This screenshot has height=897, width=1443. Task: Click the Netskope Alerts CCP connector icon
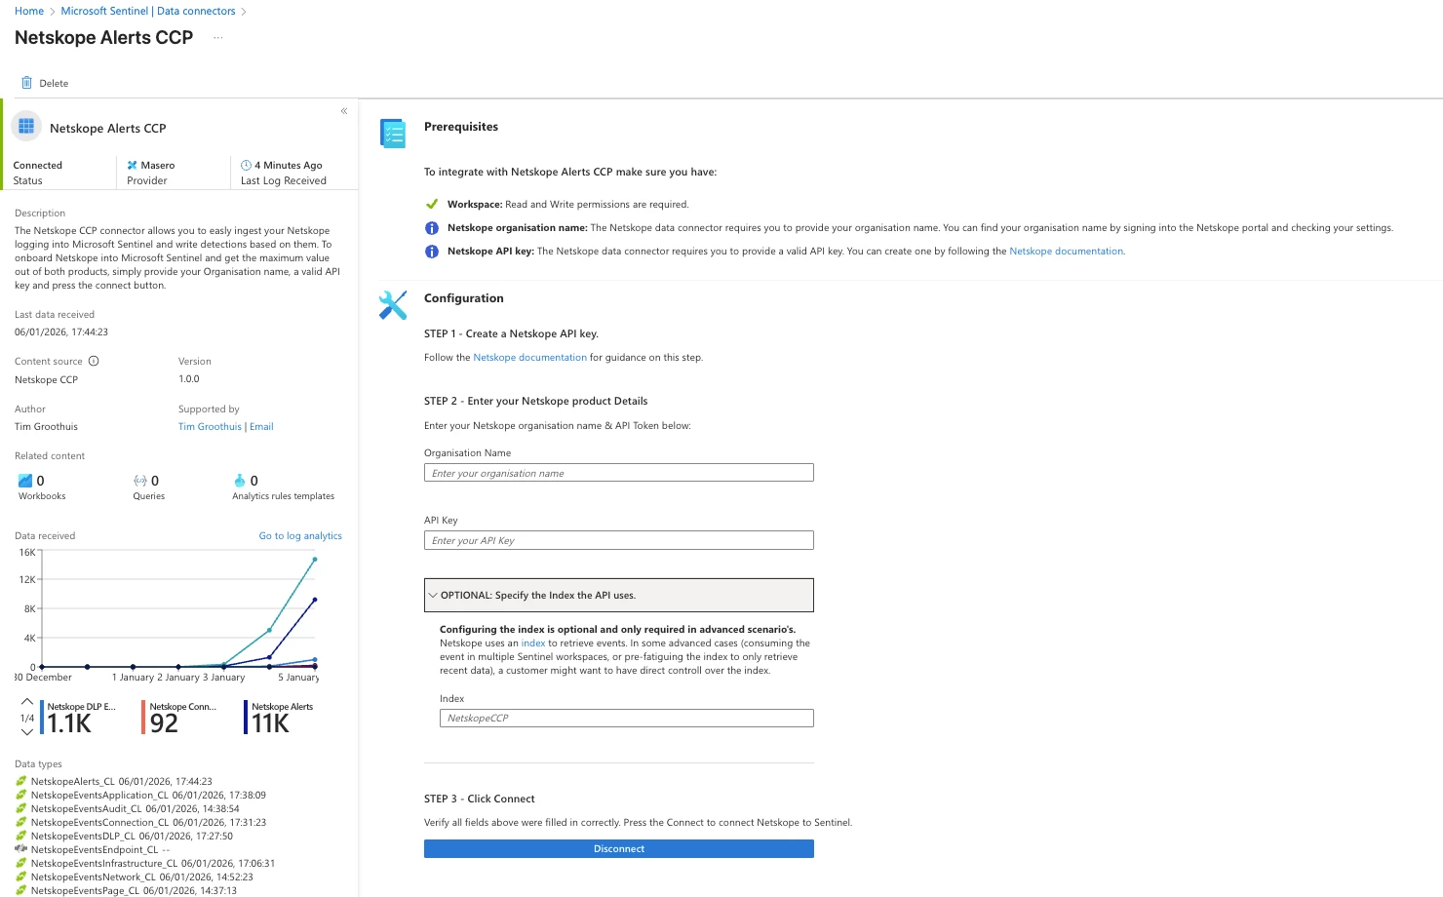click(26, 127)
